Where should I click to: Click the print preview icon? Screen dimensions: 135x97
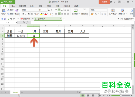(x=8, y=19)
